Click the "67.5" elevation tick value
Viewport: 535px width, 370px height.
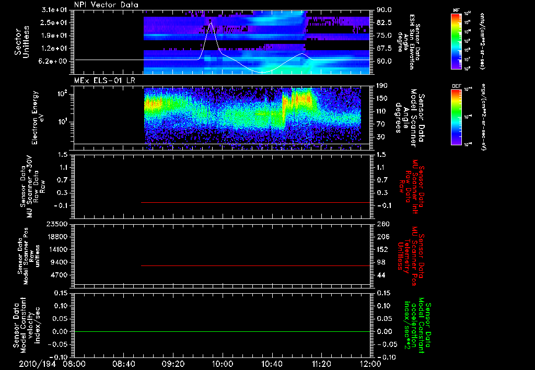tap(384, 49)
